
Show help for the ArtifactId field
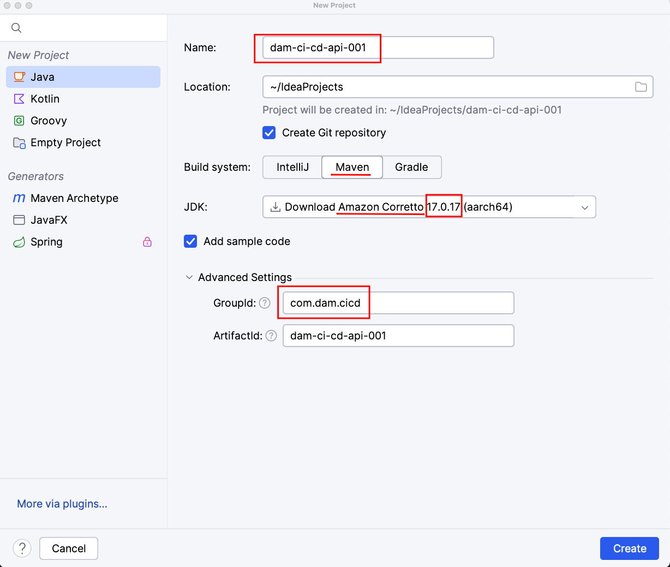pos(271,336)
